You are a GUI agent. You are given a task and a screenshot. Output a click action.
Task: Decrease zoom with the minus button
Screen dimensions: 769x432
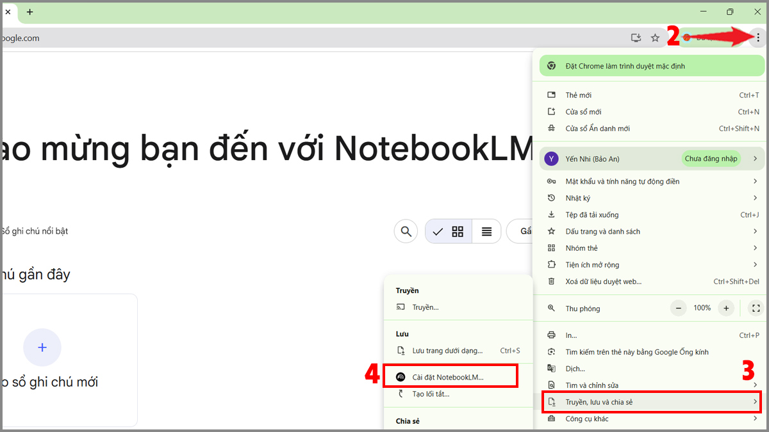[679, 308]
